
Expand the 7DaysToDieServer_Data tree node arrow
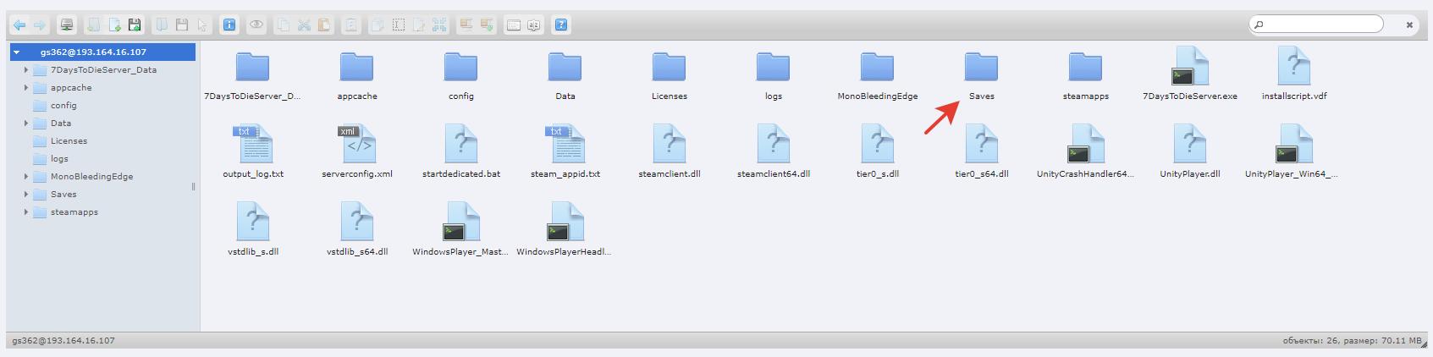[26, 69]
